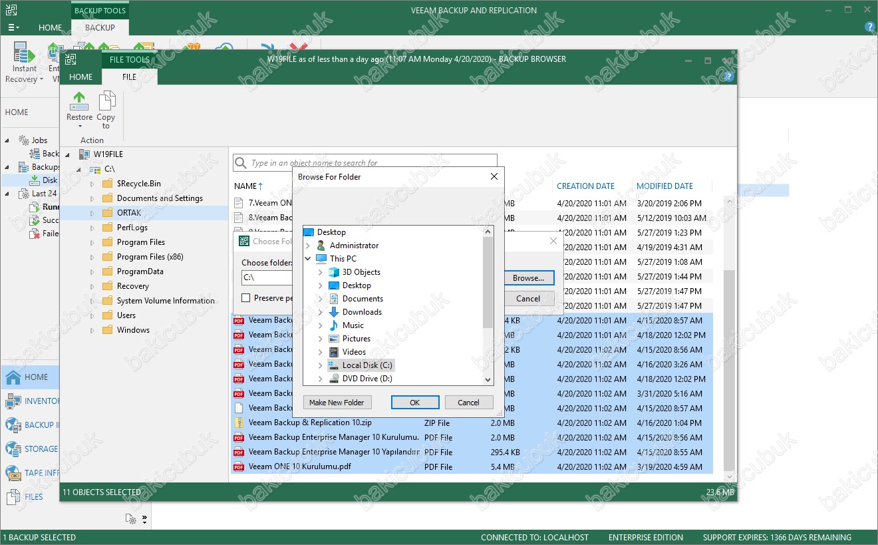Click the BACKUP TOOLS contextual tab label
Screen dimensions: 878x545
100,11
